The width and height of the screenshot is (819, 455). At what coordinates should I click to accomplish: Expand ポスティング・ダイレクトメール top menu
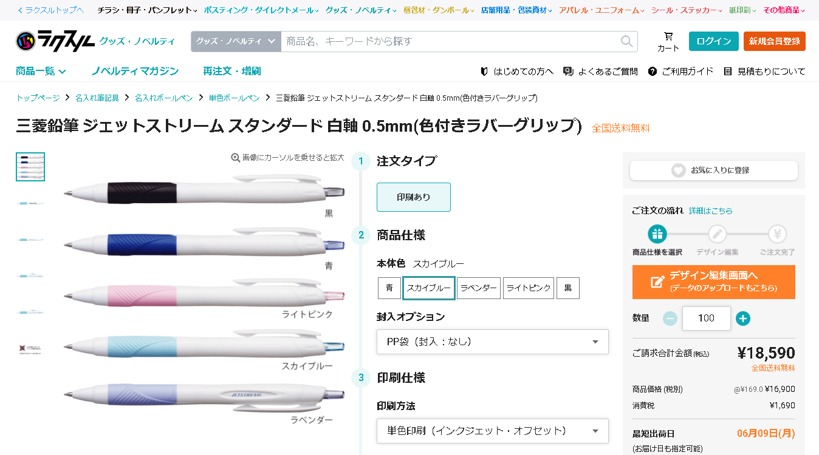click(262, 10)
